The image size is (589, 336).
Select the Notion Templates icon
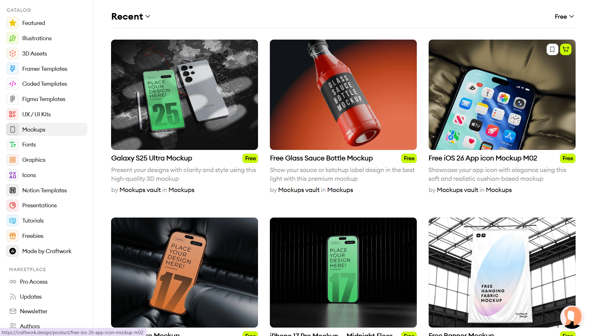pos(12,190)
